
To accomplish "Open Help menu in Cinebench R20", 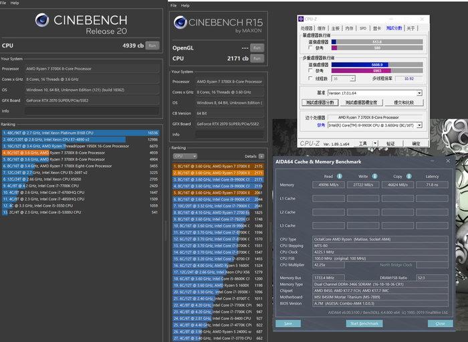I will [15, 3].
